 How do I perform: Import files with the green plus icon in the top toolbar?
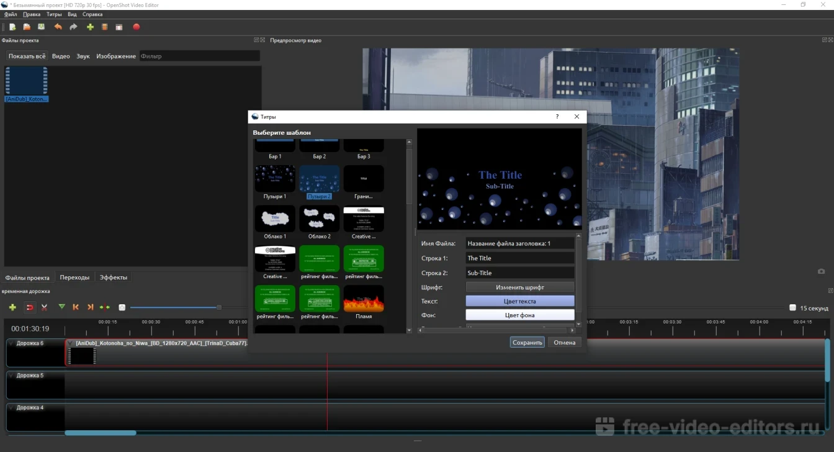(x=90, y=27)
